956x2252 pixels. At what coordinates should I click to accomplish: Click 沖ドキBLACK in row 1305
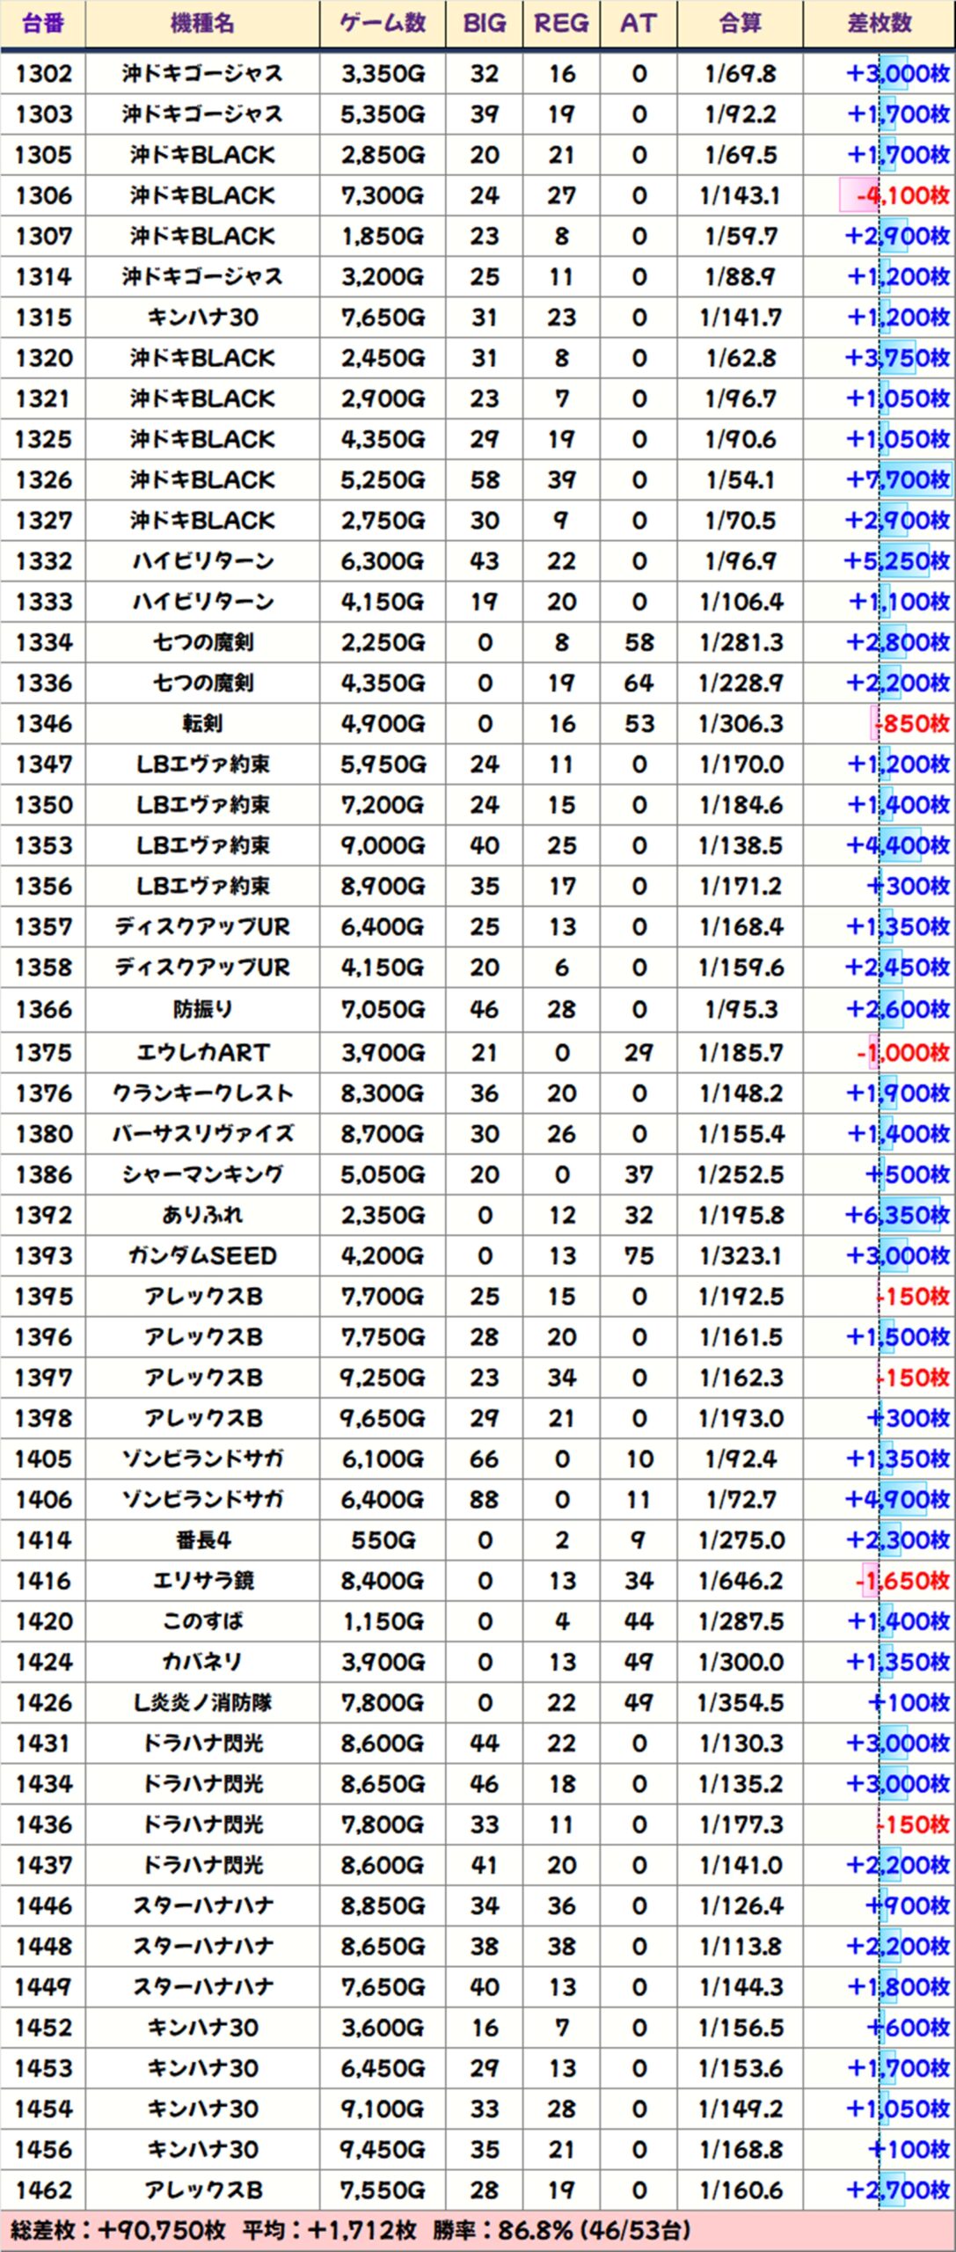[x=202, y=155]
